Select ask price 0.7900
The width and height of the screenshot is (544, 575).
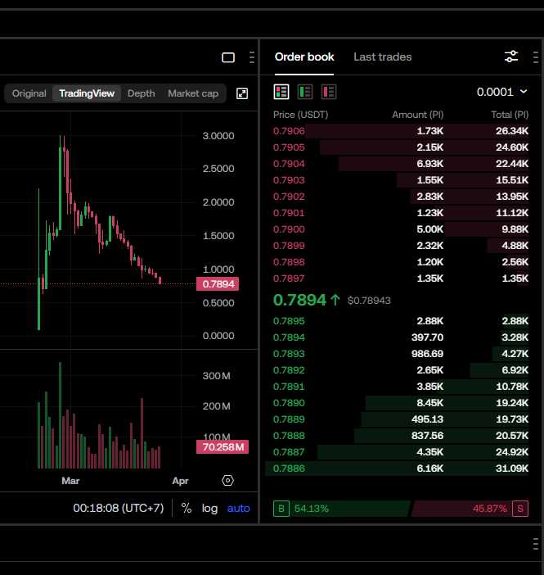coord(289,229)
